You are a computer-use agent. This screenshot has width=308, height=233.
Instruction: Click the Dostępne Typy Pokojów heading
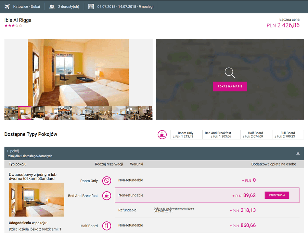pos(31,134)
